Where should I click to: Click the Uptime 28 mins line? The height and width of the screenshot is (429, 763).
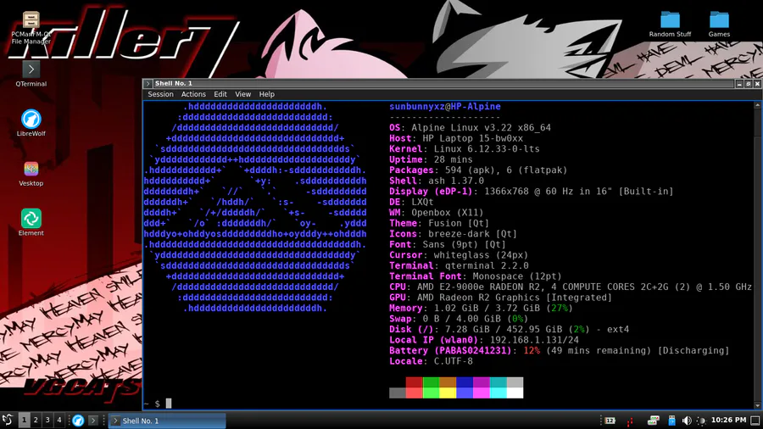(x=431, y=159)
